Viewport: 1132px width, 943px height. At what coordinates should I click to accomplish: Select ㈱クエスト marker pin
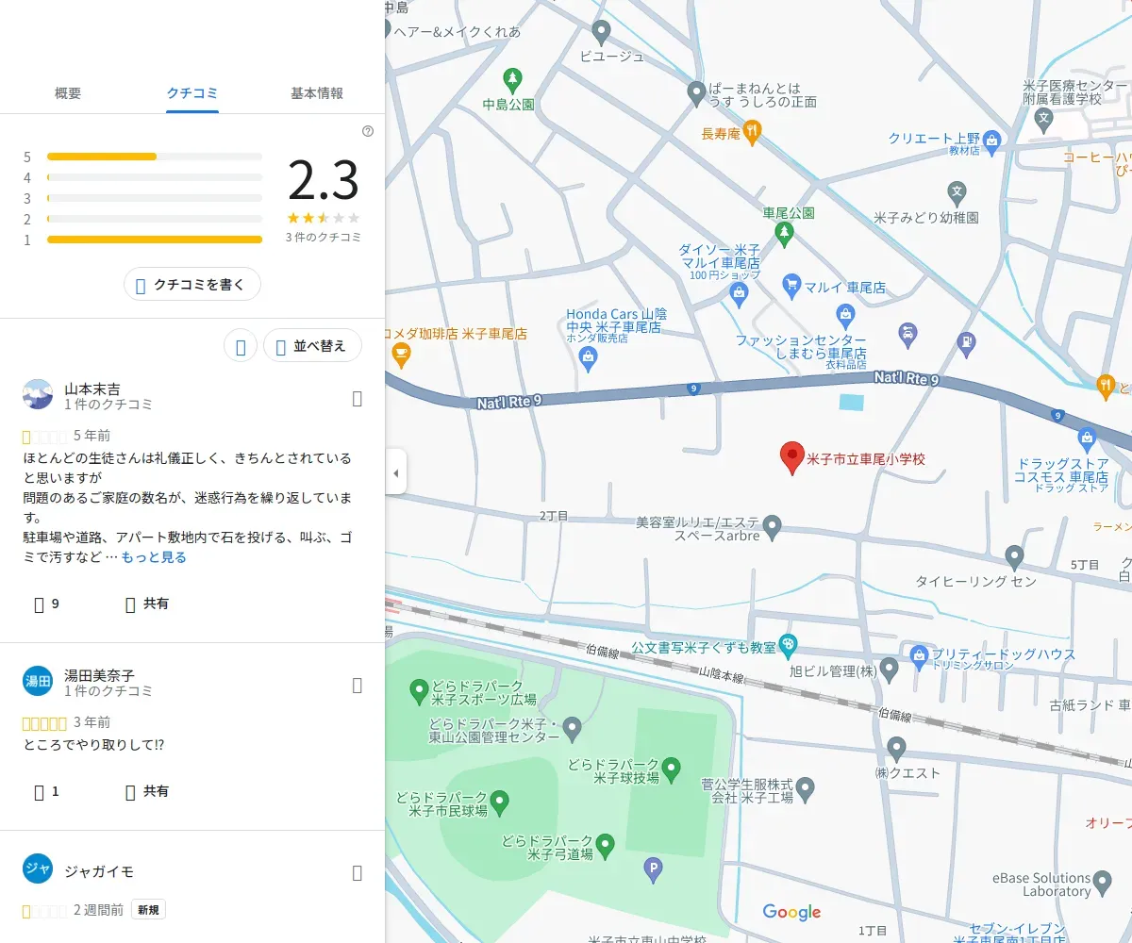896,750
